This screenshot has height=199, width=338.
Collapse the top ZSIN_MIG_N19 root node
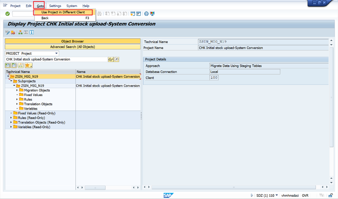8,76
